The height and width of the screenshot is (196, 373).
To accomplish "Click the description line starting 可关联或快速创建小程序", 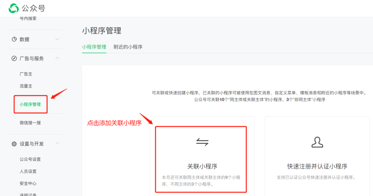I will [259, 93].
